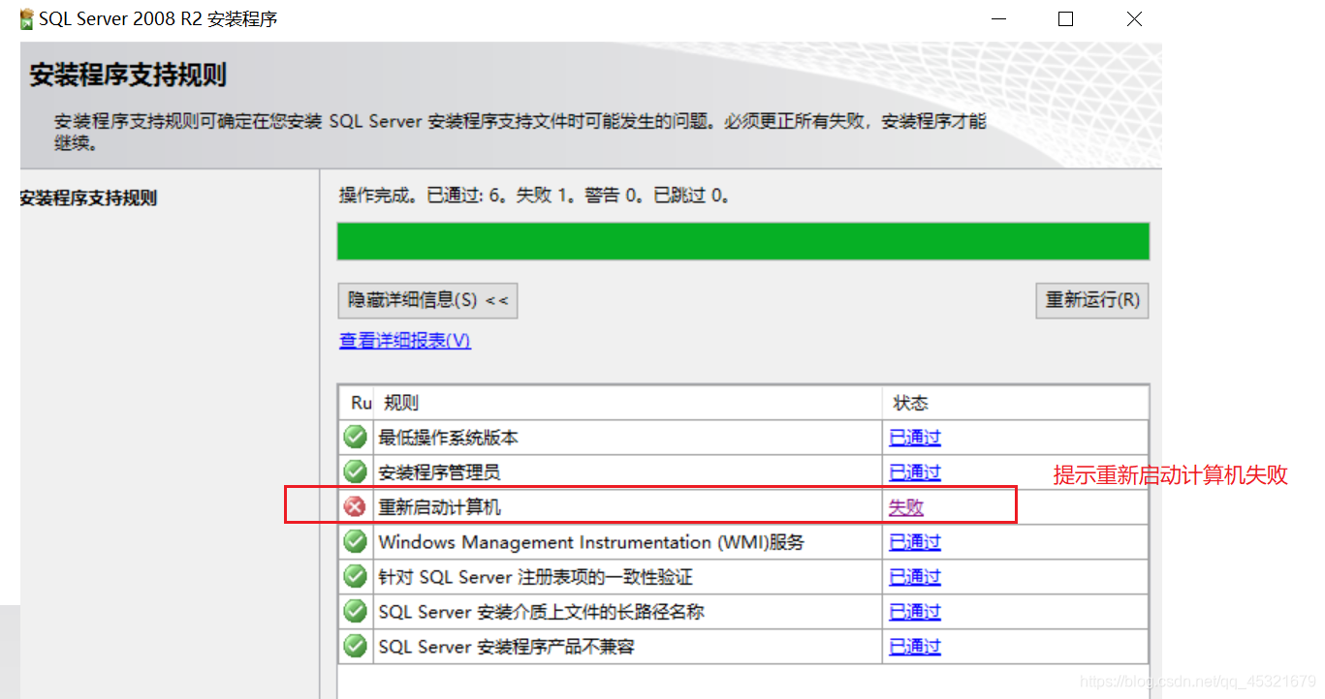Open 已通过 link for WMI服务 rule

915,542
